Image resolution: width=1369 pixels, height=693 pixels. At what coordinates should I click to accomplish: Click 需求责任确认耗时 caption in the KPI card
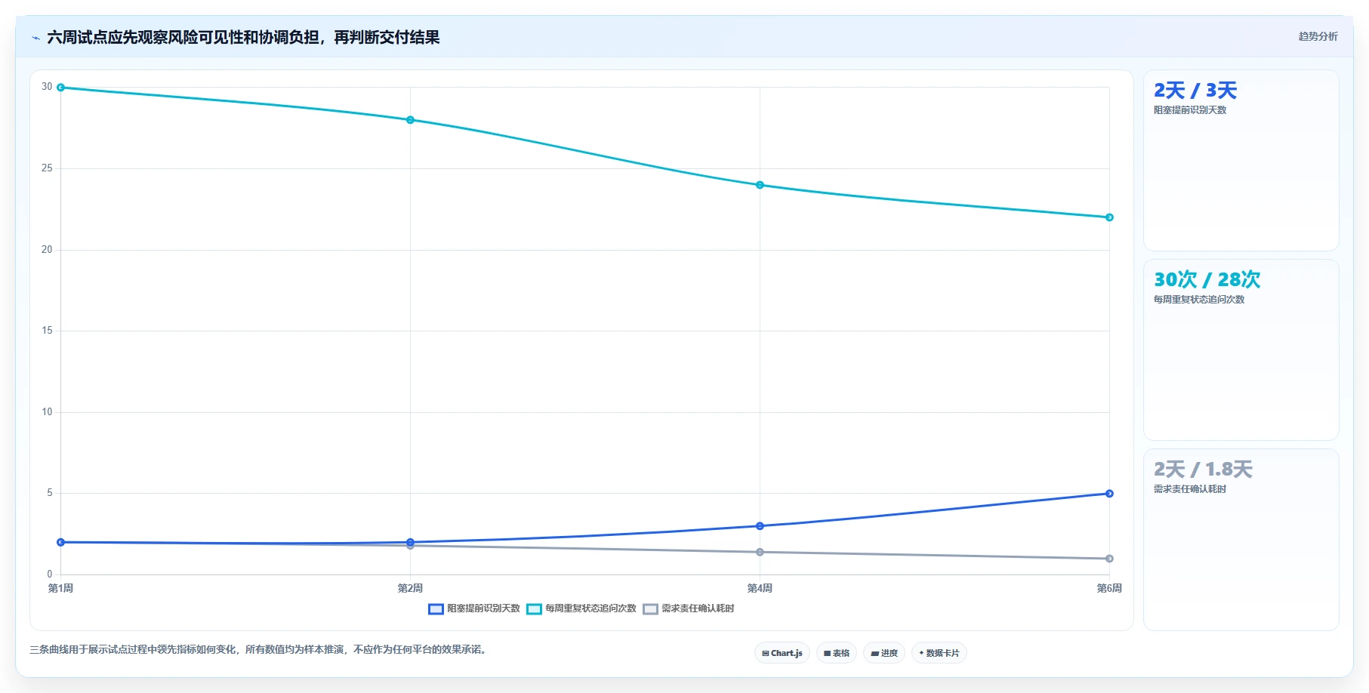click(1190, 489)
